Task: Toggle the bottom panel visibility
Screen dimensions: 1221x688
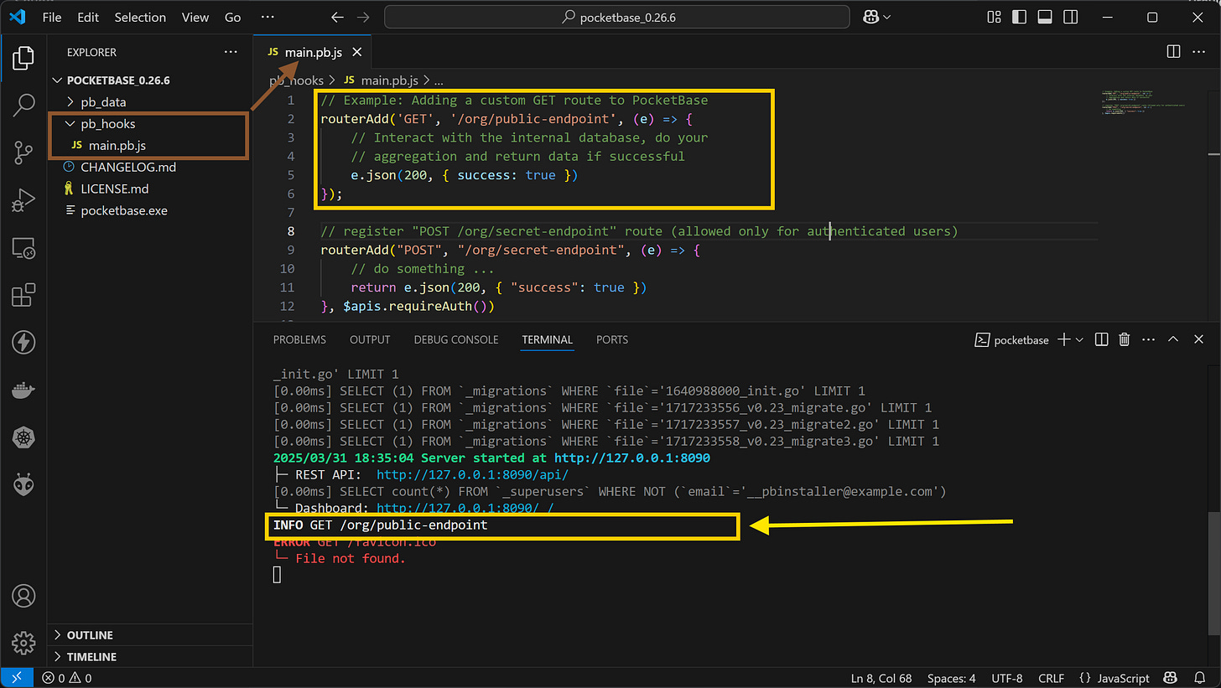Action: (x=1044, y=17)
